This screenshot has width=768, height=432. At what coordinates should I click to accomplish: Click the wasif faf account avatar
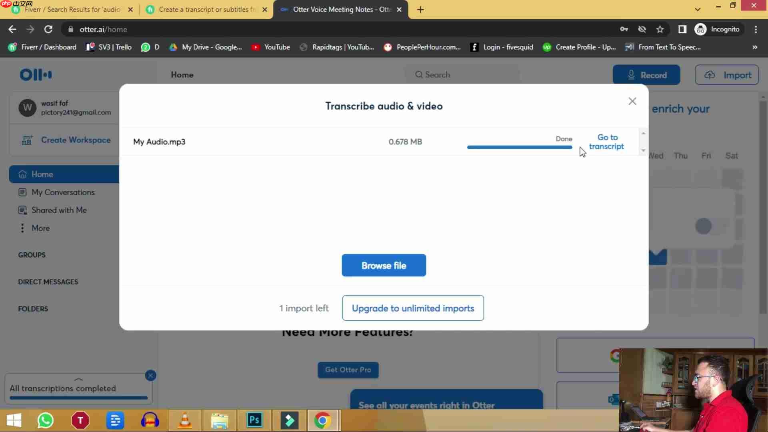point(28,108)
